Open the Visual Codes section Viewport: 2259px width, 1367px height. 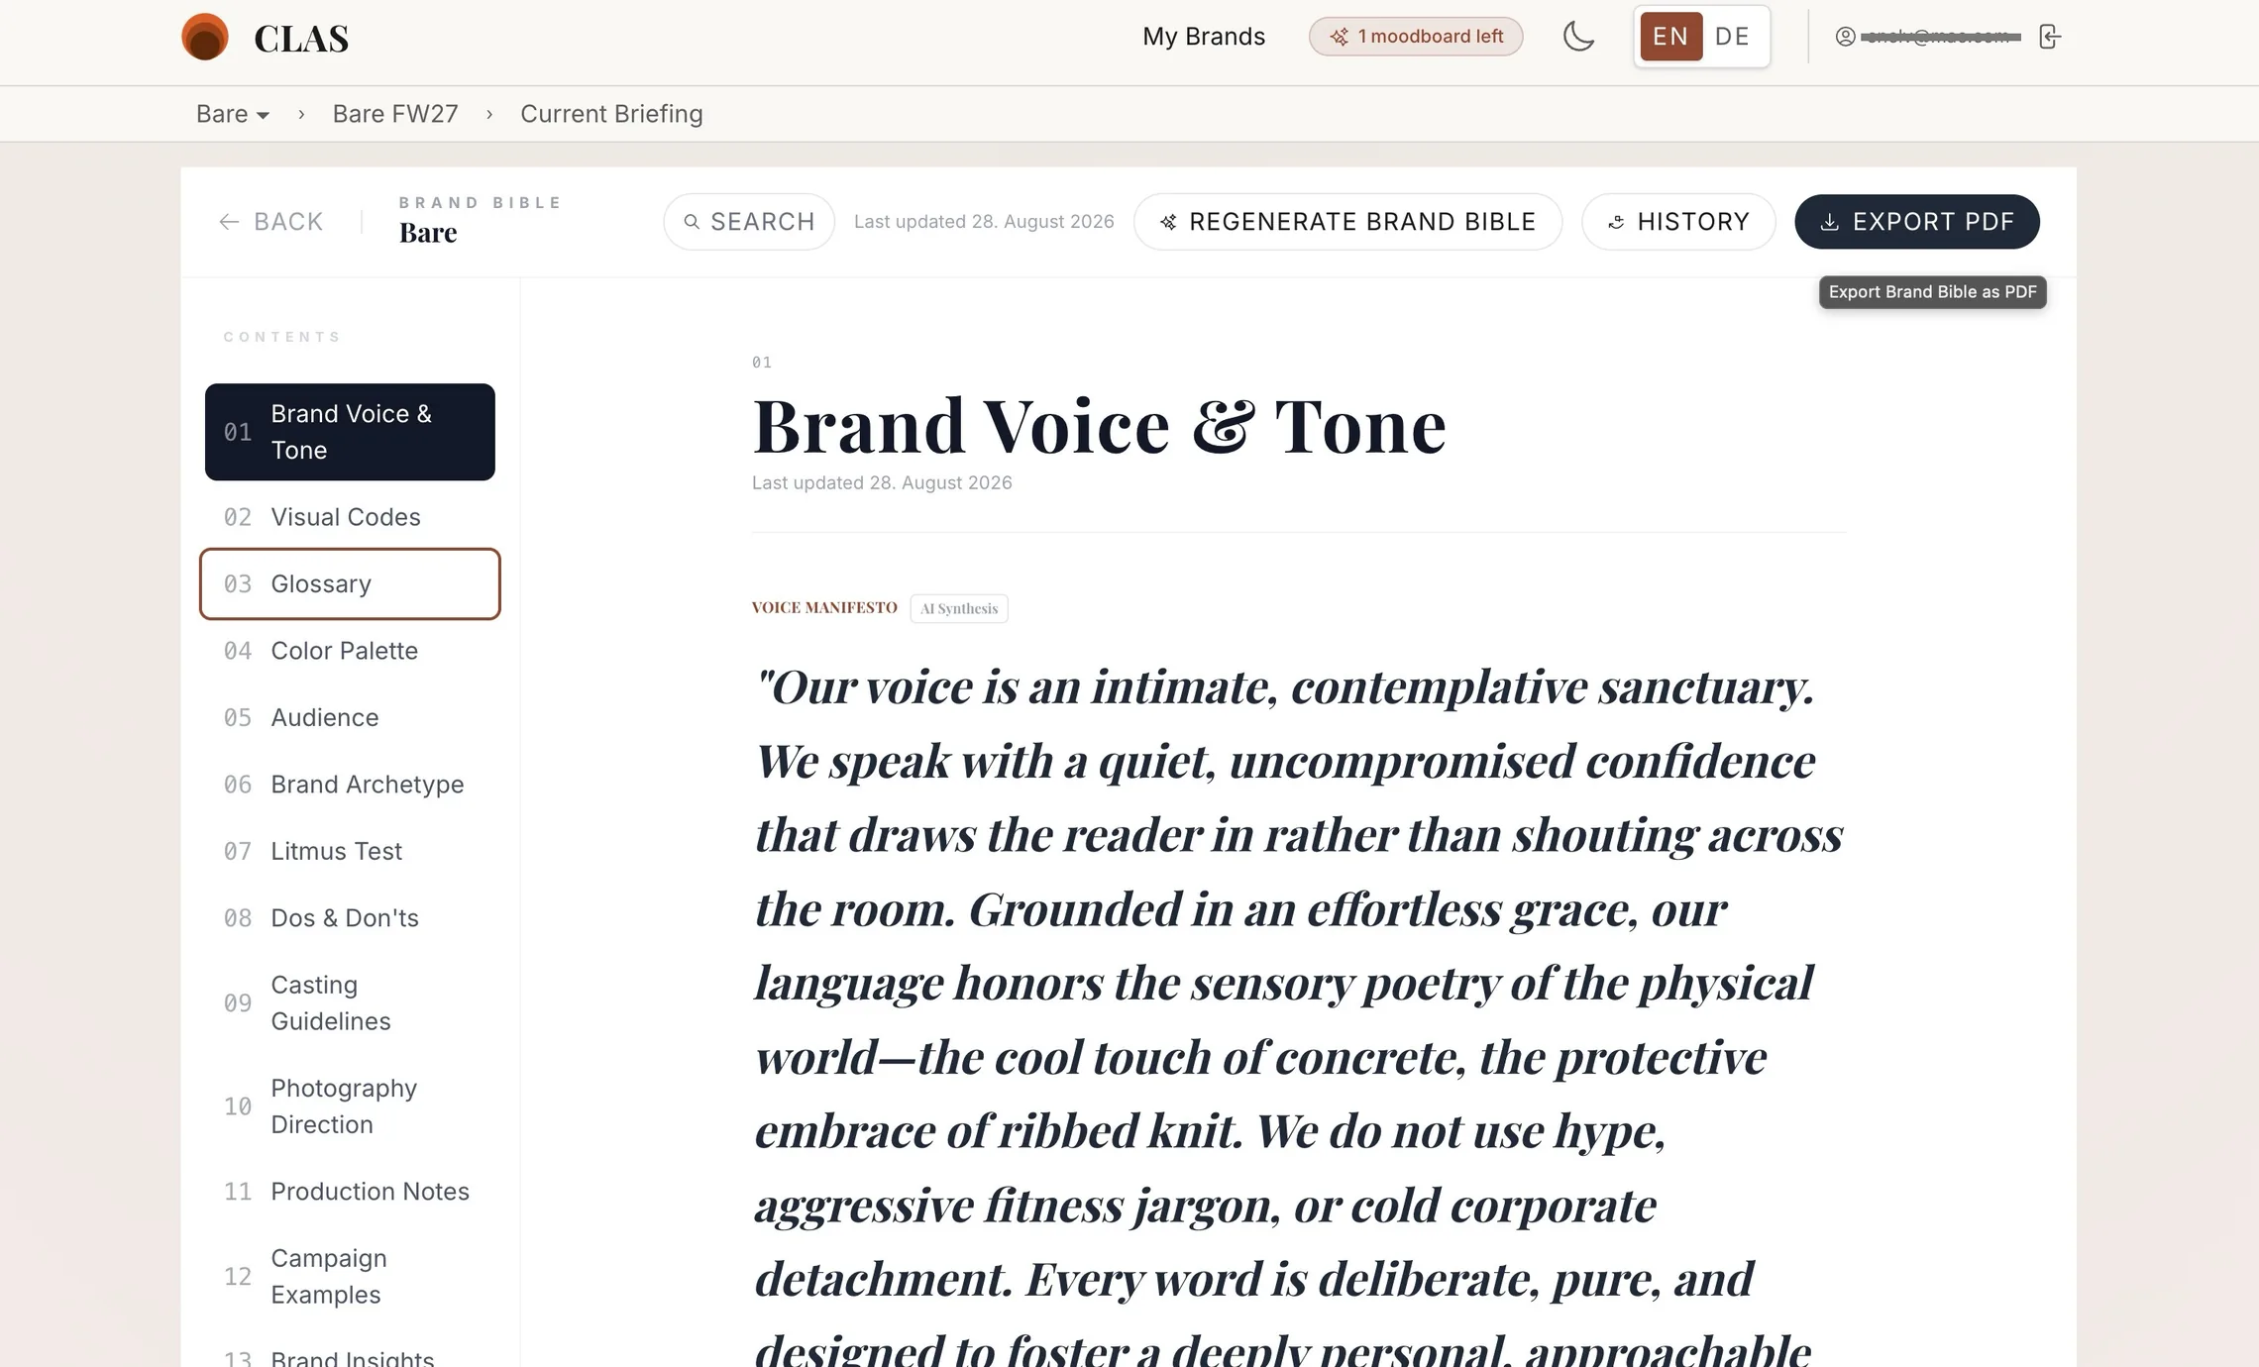[x=350, y=517]
